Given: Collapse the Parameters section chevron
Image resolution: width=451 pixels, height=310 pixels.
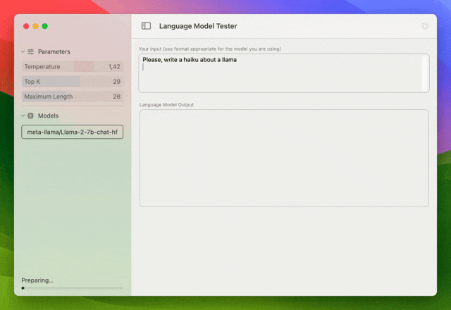Looking at the screenshot, I should tap(23, 51).
